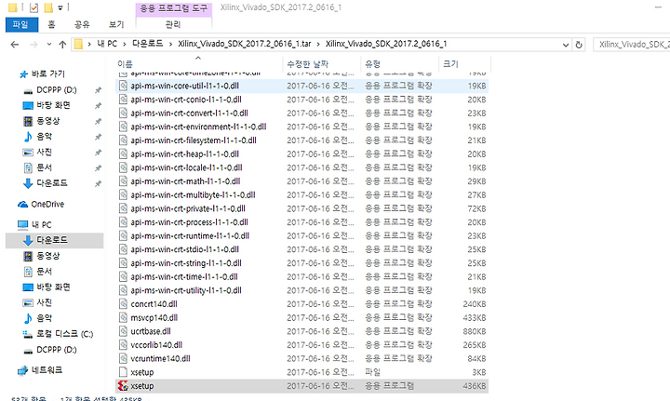The width and height of the screenshot is (670, 401).
Task: Select concrt140.dll file
Action: pos(301,304)
